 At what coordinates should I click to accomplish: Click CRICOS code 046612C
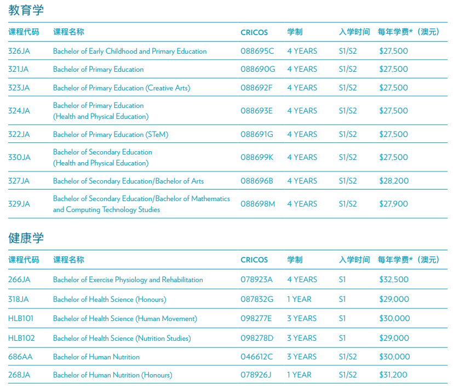(256, 357)
